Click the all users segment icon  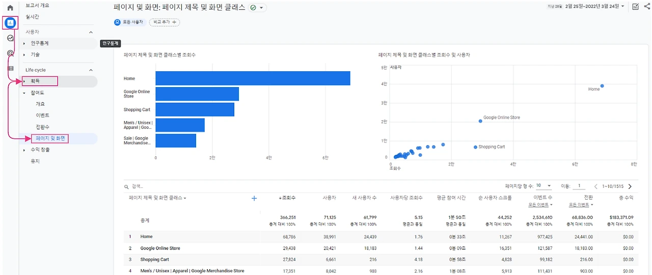(x=117, y=22)
